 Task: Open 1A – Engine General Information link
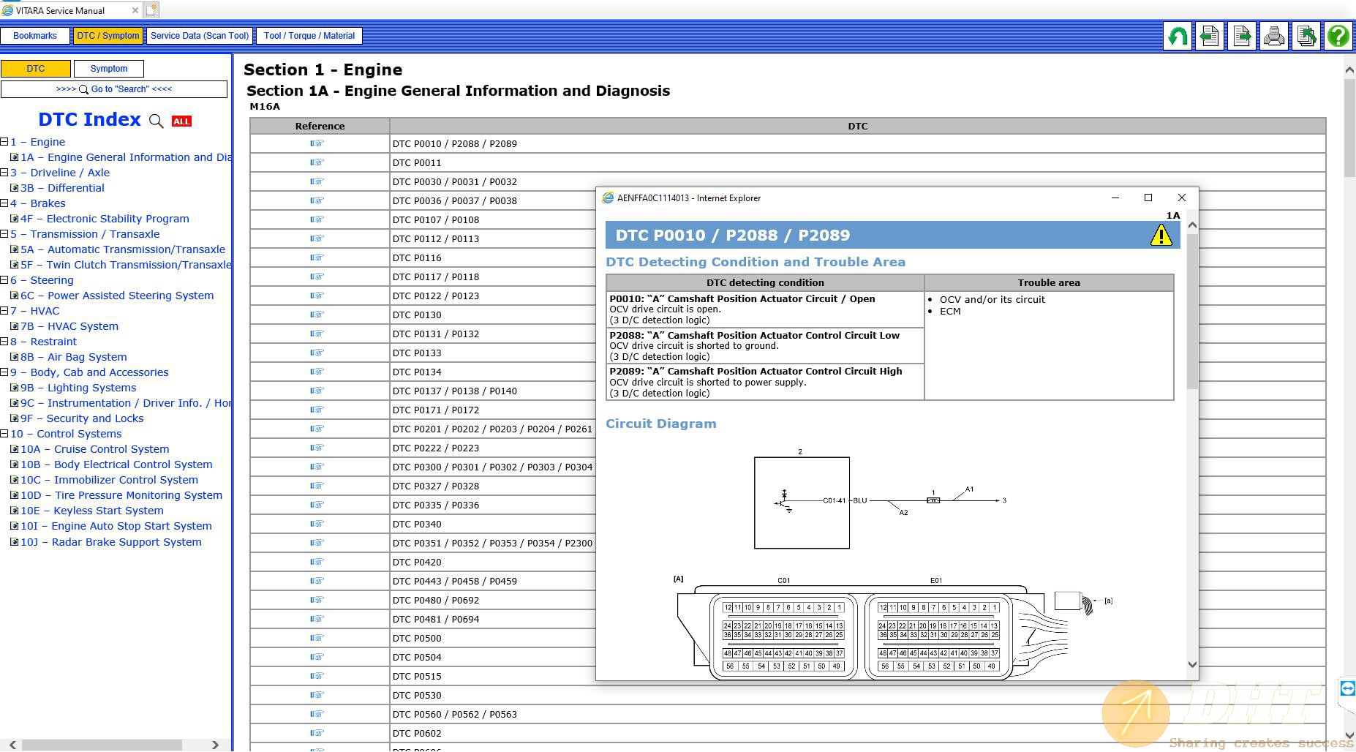[126, 157]
